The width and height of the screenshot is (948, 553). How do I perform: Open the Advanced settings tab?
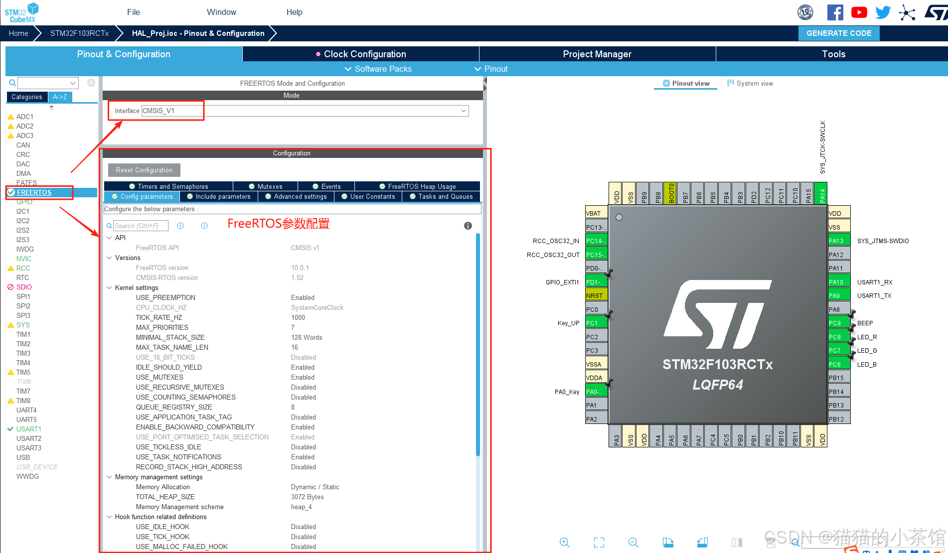coord(296,196)
